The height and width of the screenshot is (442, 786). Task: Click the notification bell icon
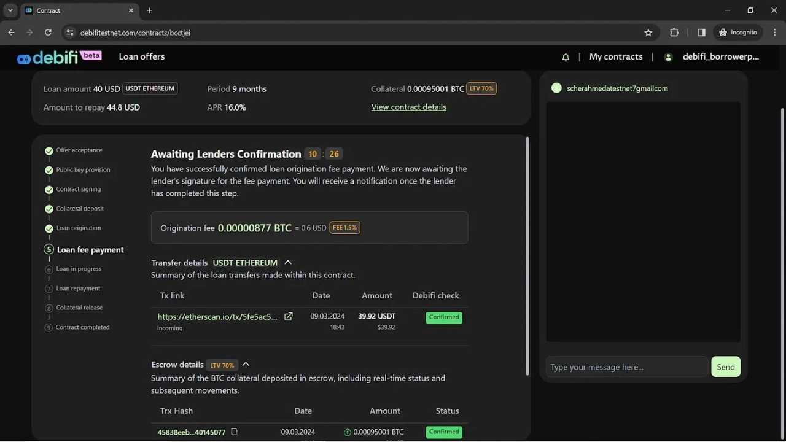click(566, 57)
